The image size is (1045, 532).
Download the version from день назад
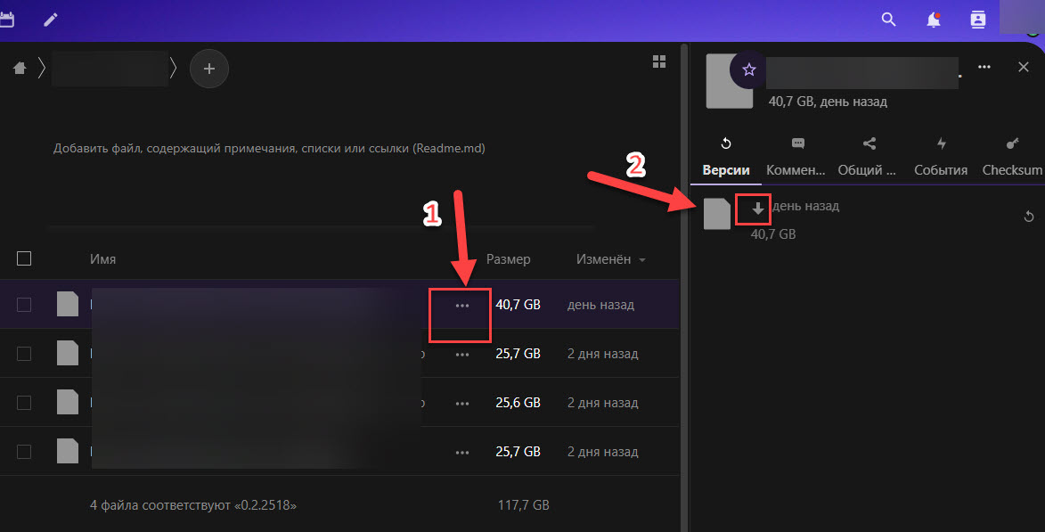point(758,209)
